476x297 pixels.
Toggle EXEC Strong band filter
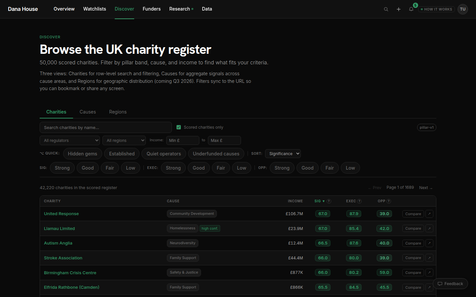pyautogui.click(x=173, y=168)
